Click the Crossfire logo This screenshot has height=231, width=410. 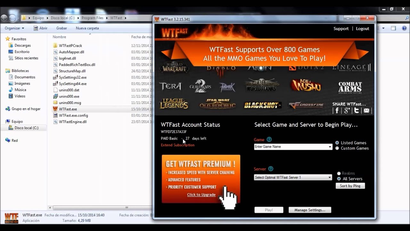306,105
